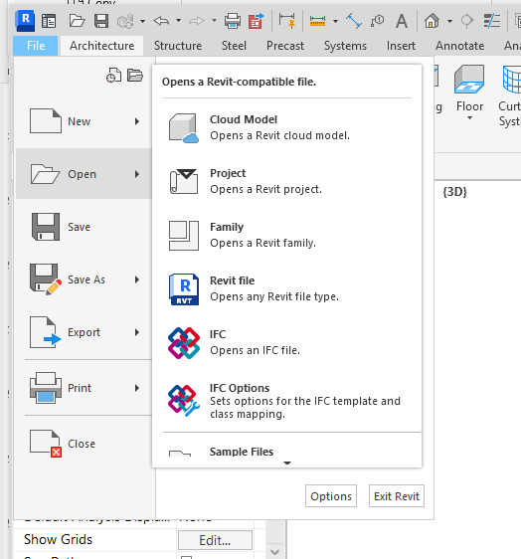Viewport: 521px width, 559px height.
Task: Click the Export to PDF icon
Action: point(257,21)
